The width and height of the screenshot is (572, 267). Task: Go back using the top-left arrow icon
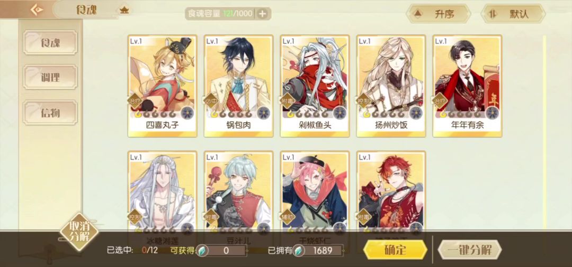coord(37,10)
